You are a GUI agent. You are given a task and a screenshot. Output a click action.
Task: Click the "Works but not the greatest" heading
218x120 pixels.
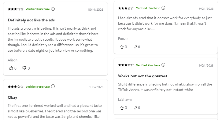[142, 76]
